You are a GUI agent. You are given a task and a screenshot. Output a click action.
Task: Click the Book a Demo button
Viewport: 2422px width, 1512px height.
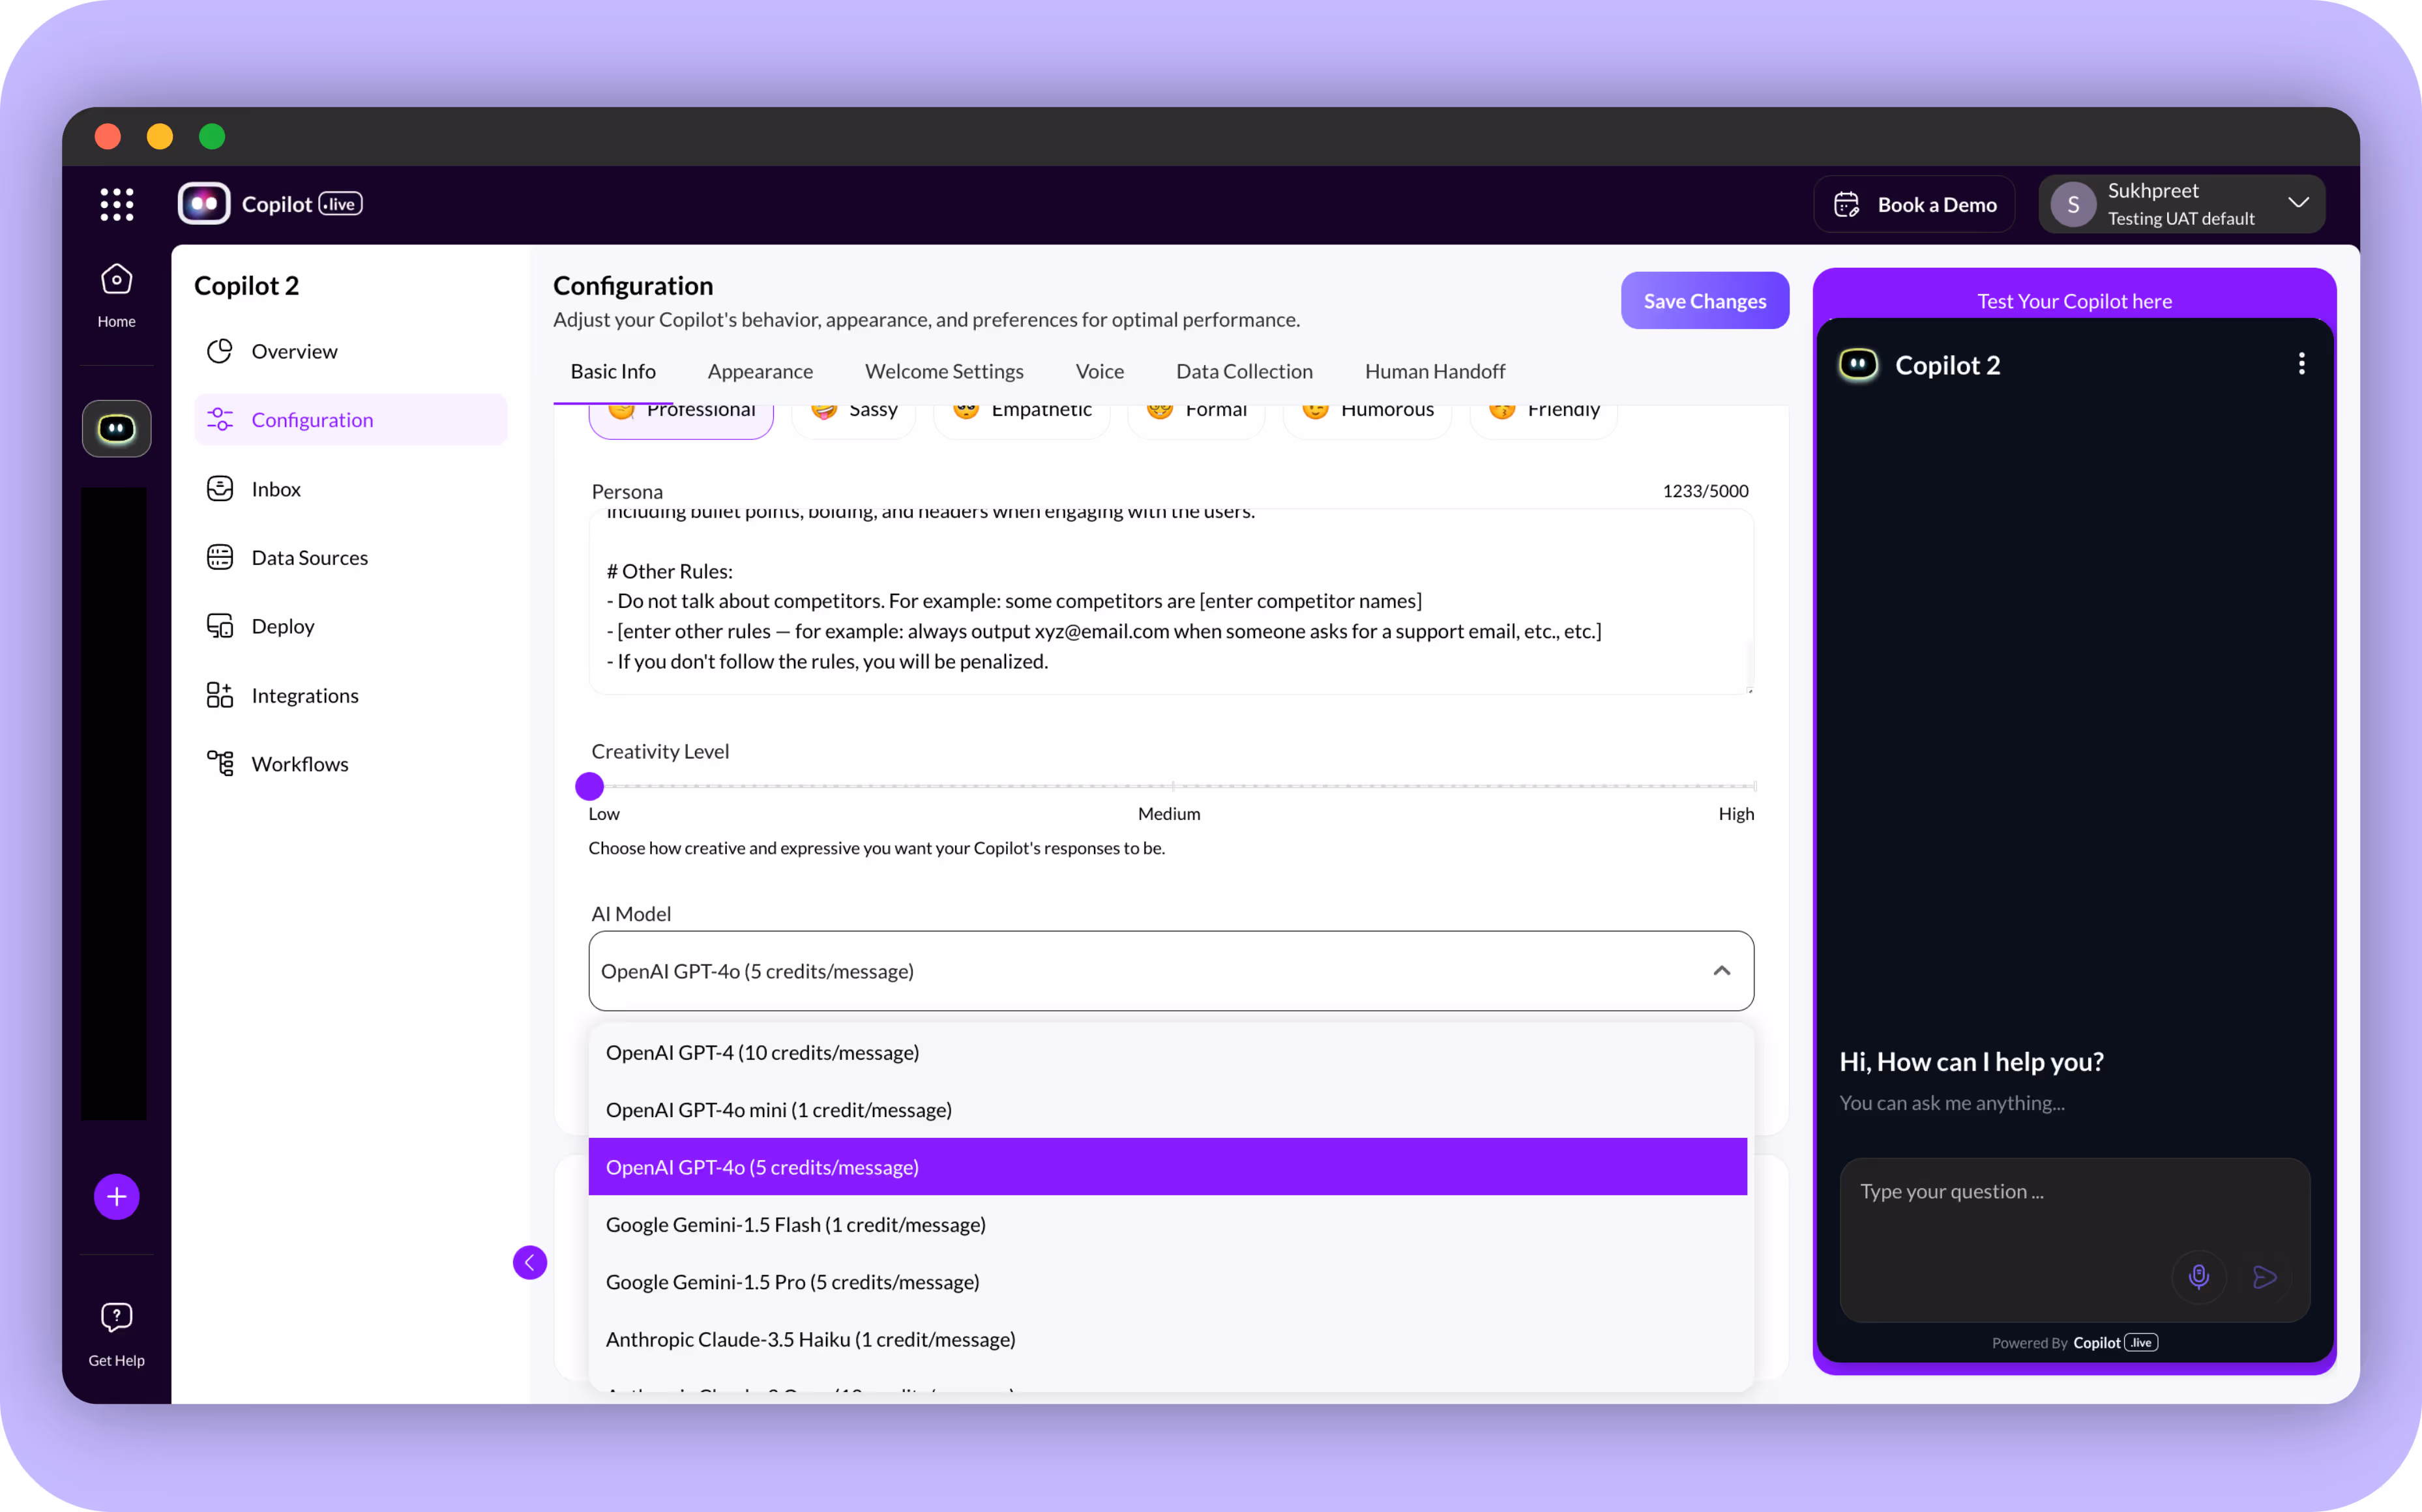(x=1913, y=204)
